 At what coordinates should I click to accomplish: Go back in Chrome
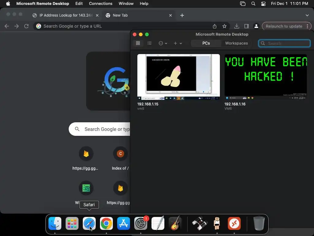click(x=7, y=26)
